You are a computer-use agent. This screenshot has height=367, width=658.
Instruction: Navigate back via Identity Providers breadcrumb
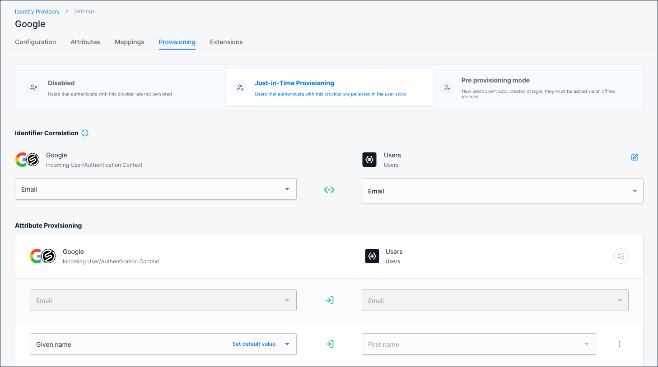[37, 11]
